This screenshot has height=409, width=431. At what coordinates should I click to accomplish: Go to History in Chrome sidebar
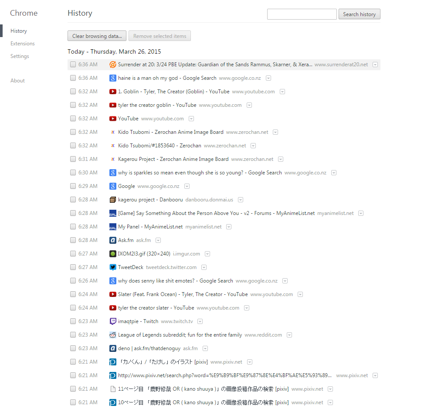(19, 31)
